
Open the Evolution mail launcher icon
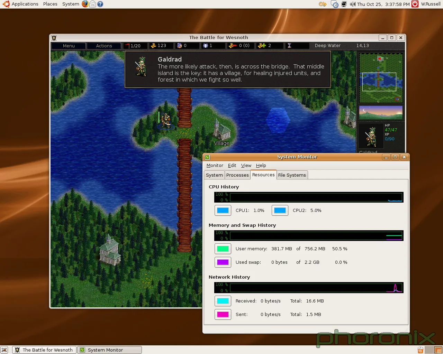[93, 4]
